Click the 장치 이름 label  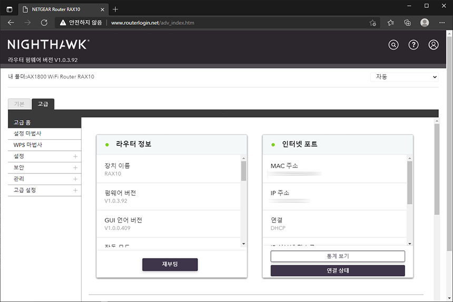tap(117, 165)
